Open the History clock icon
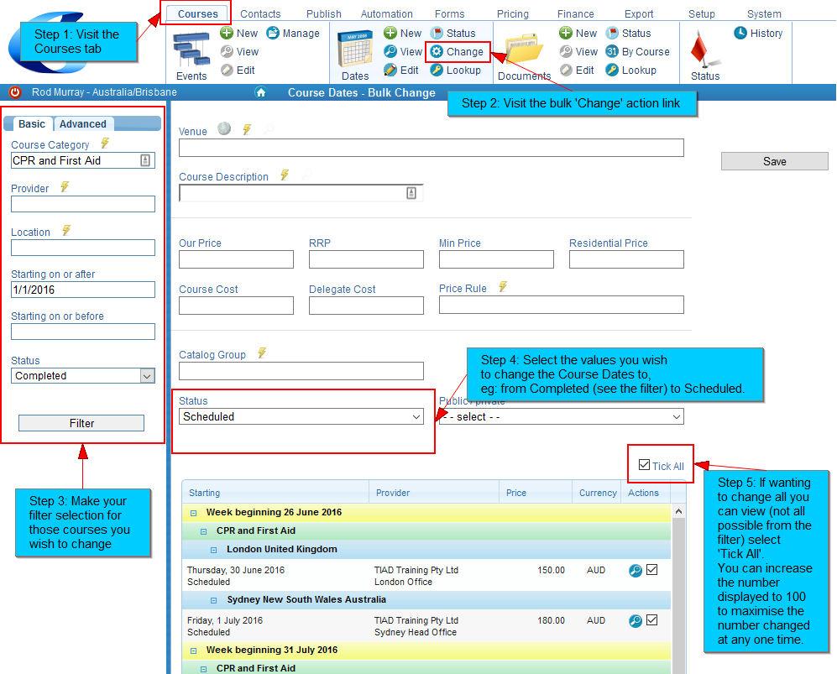This screenshot has width=837, height=674. point(740,33)
